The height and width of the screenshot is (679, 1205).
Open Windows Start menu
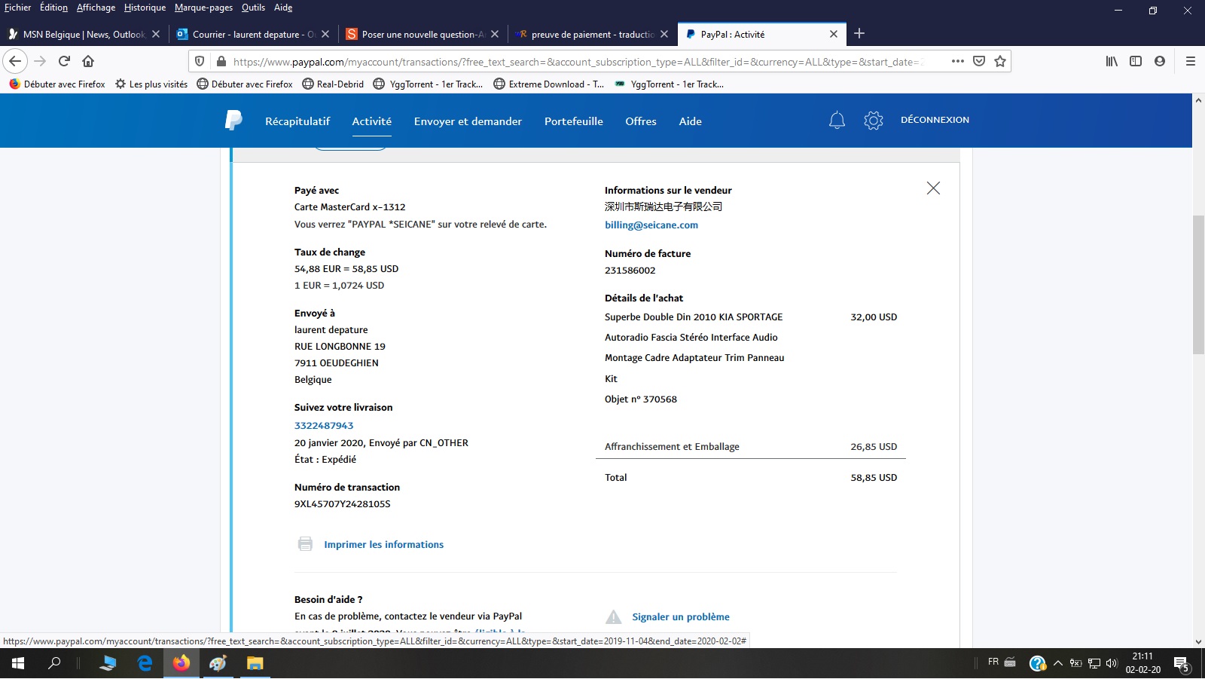coord(18,663)
